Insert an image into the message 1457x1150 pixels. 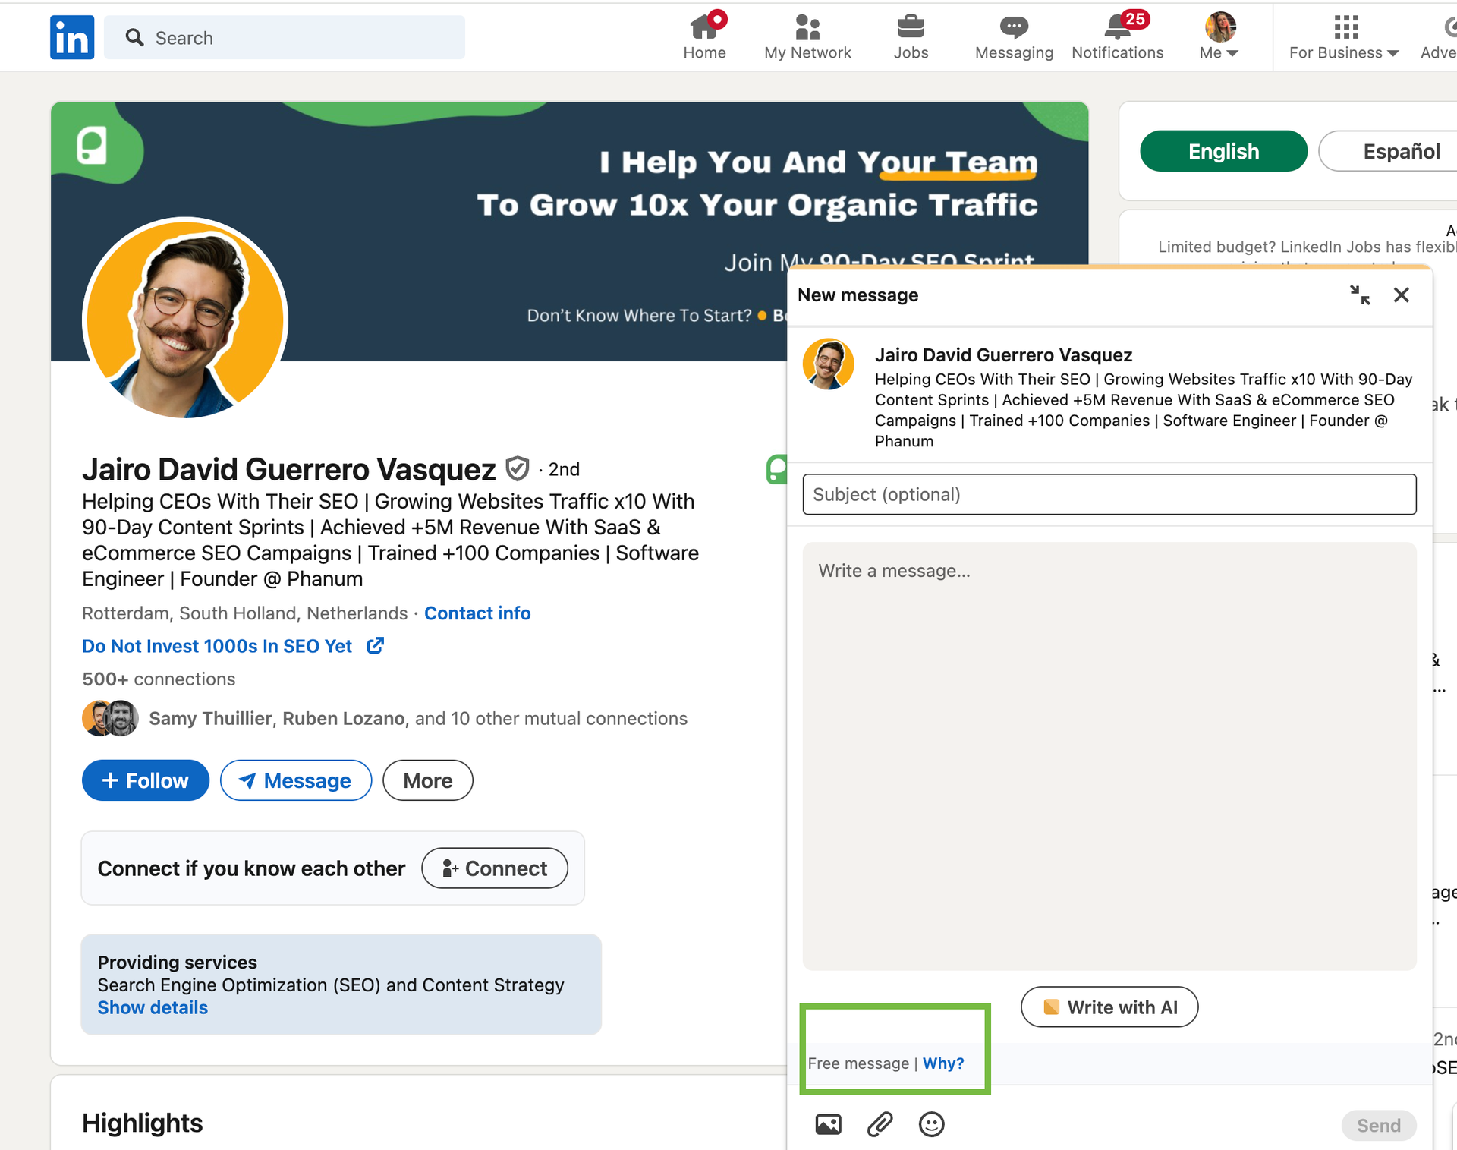(828, 1124)
